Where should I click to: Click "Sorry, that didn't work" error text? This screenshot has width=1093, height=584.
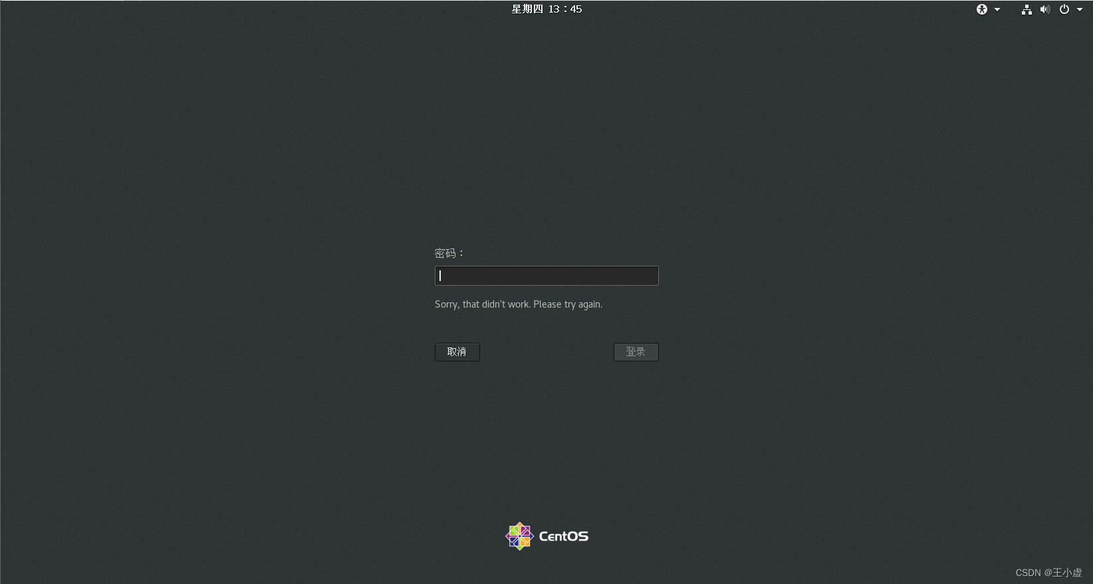point(482,304)
